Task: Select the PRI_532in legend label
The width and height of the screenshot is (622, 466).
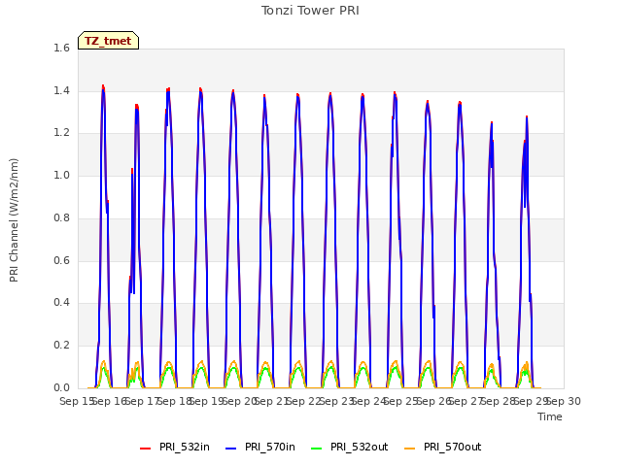Action: pyautogui.click(x=185, y=447)
